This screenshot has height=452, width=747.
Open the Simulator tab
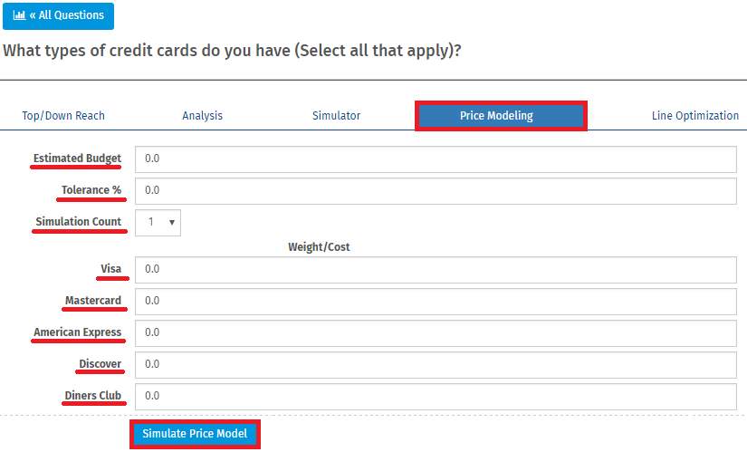336,116
